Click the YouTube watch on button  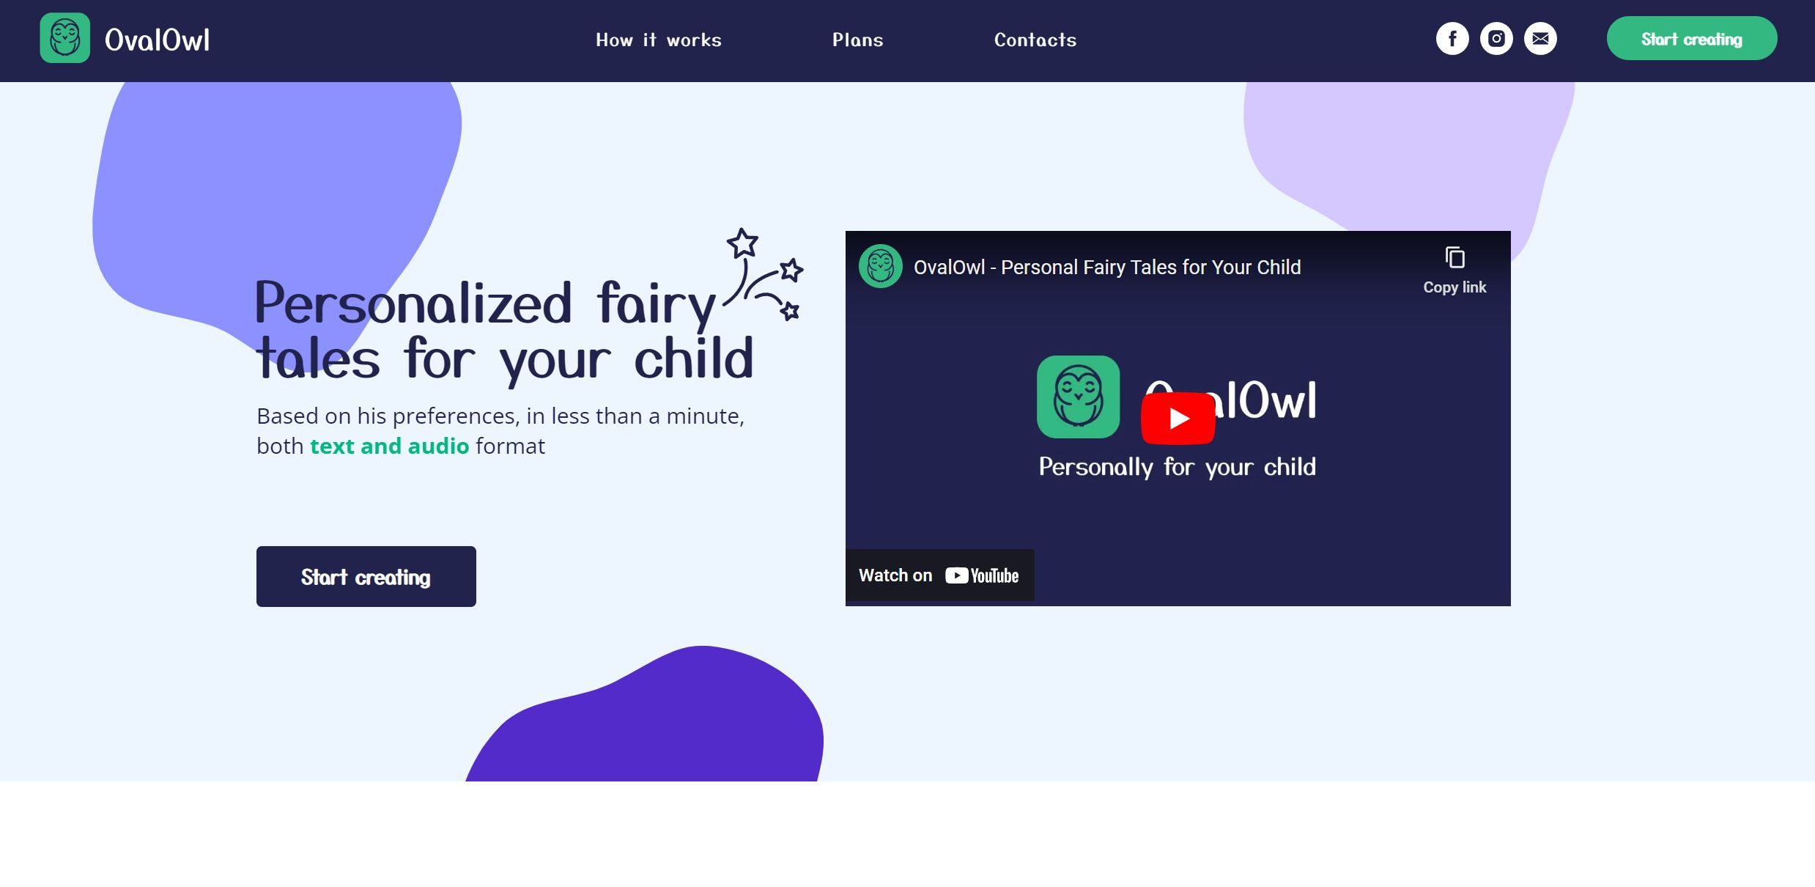pos(939,573)
